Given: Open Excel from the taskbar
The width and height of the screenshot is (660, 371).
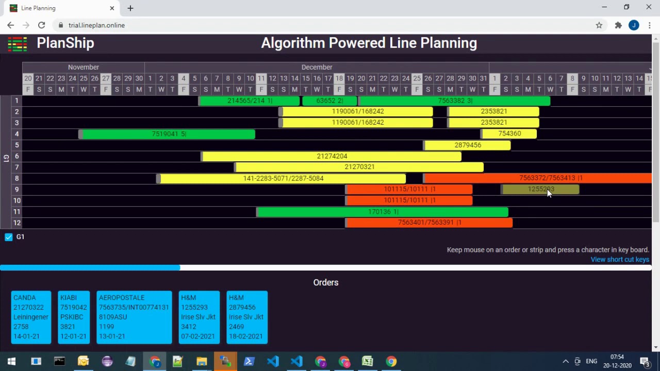Looking at the screenshot, I should click(x=368, y=361).
